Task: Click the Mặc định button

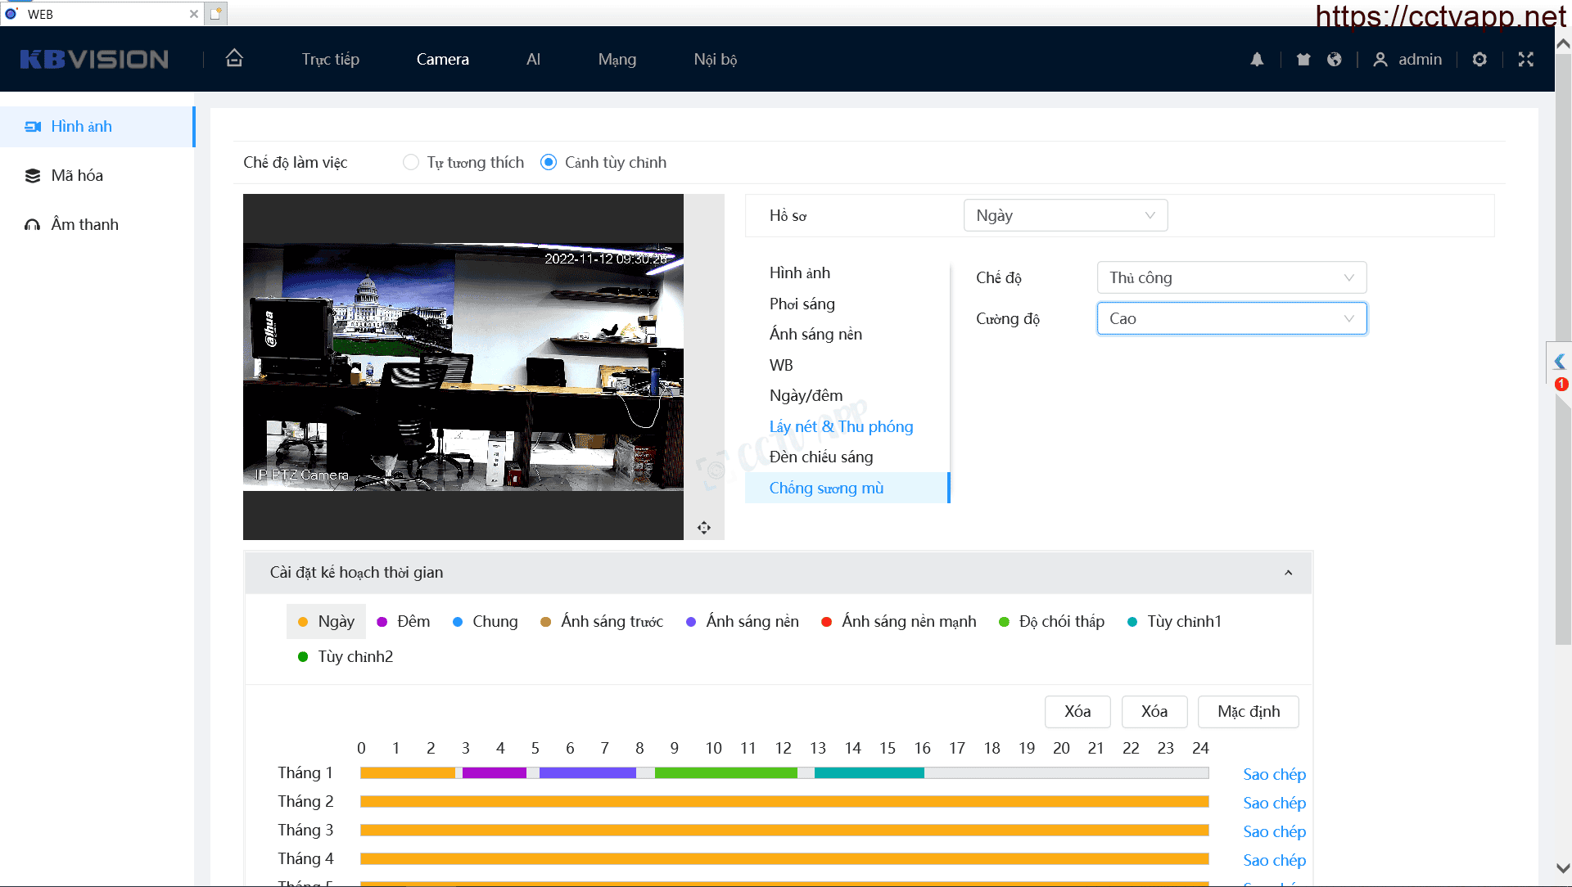Action: 1248,712
